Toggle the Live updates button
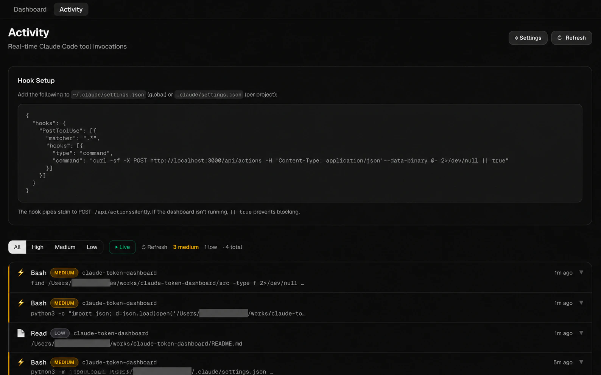This screenshot has width=601, height=375. coord(122,247)
